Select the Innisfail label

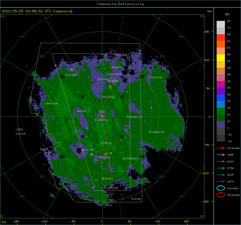(108, 97)
